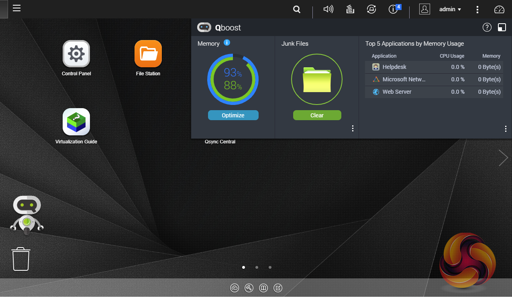Click the Optimize memory button
Image resolution: width=512 pixels, height=298 pixels.
(x=233, y=115)
